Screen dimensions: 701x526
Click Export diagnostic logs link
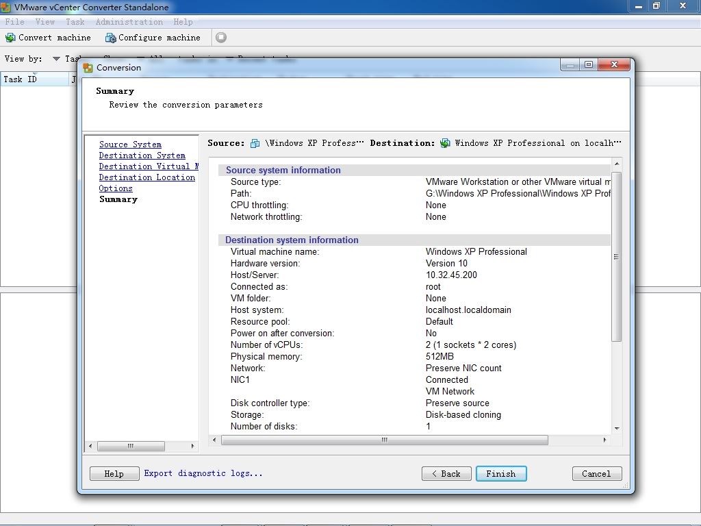click(x=203, y=473)
